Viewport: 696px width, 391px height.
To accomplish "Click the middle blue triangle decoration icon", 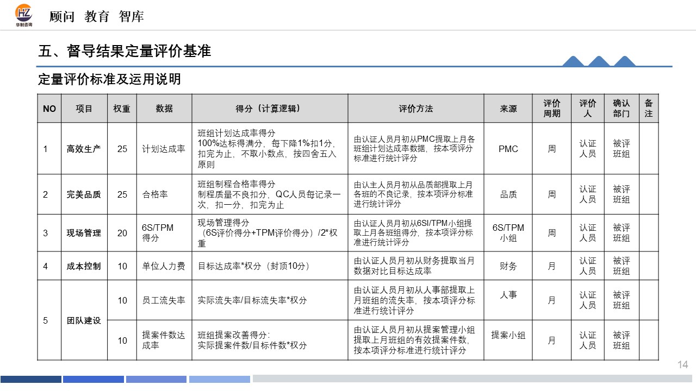I will pos(598,61).
